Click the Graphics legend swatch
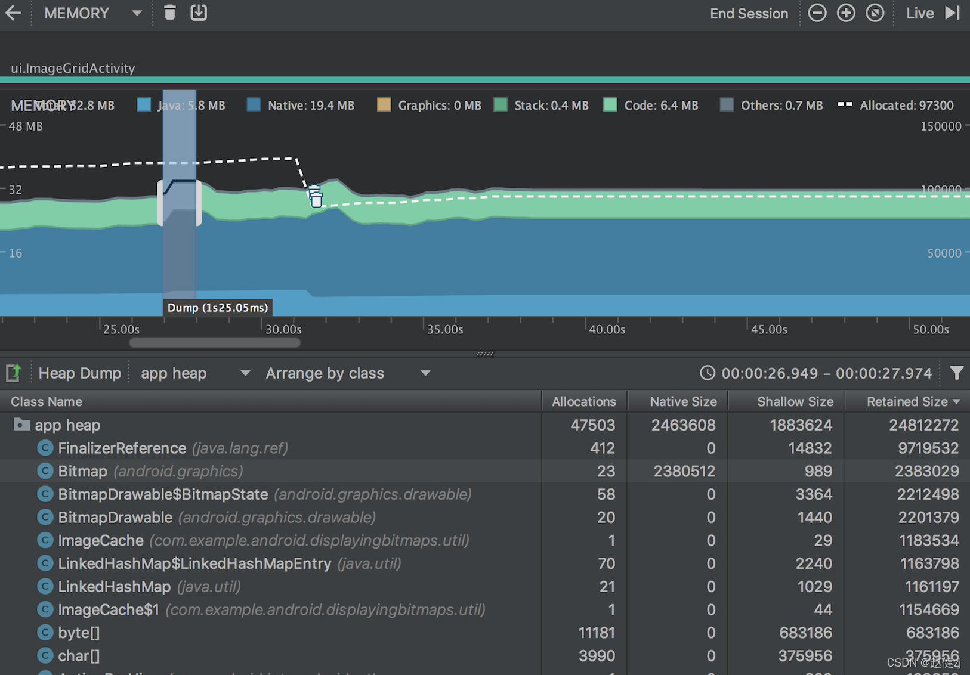The width and height of the screenshot is (970, 675). [x=384, y=105]
